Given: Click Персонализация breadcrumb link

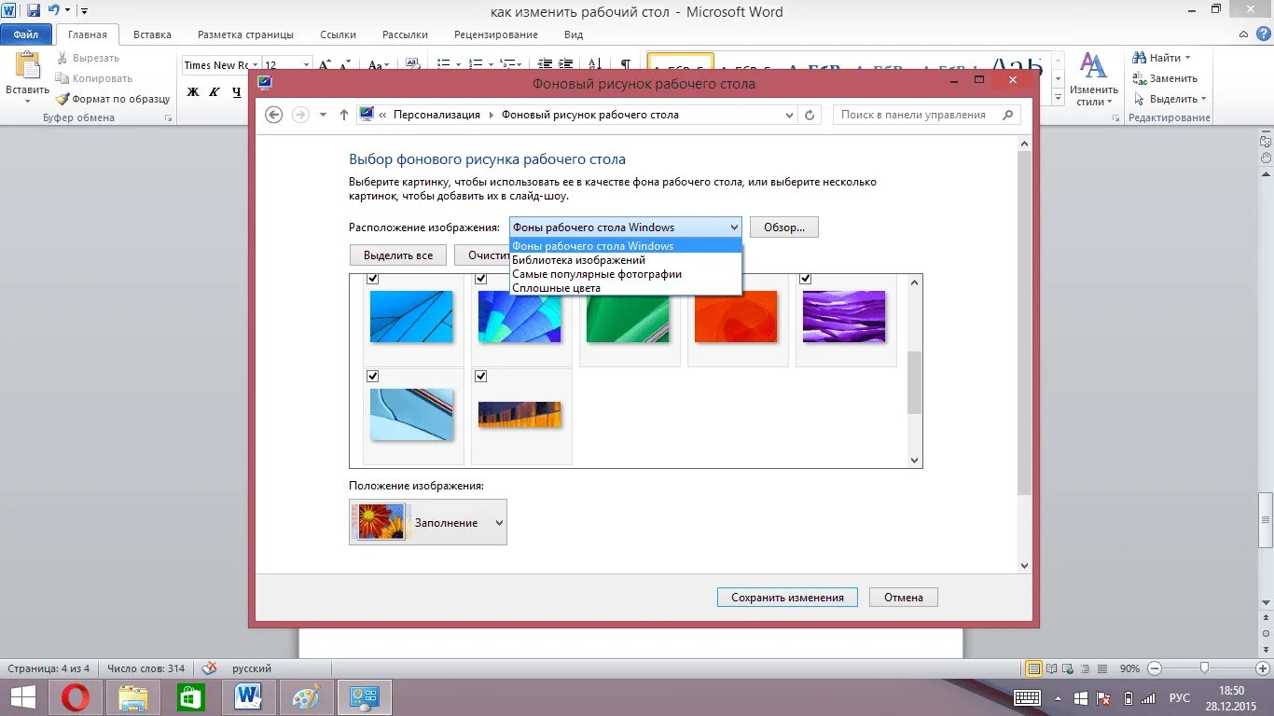Looking at the screenshot, I should 436,115.
